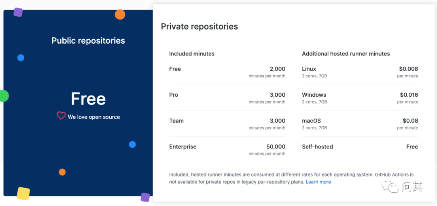Click the footnote about hosted runner minutes rates

click(x=291, y=178)
